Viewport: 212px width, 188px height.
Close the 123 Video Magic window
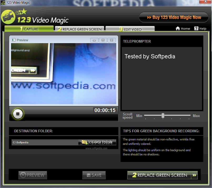point(205,2)
